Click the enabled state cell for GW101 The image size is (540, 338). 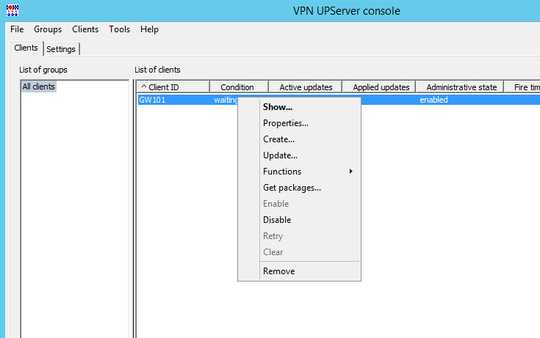tap(433, 100)
